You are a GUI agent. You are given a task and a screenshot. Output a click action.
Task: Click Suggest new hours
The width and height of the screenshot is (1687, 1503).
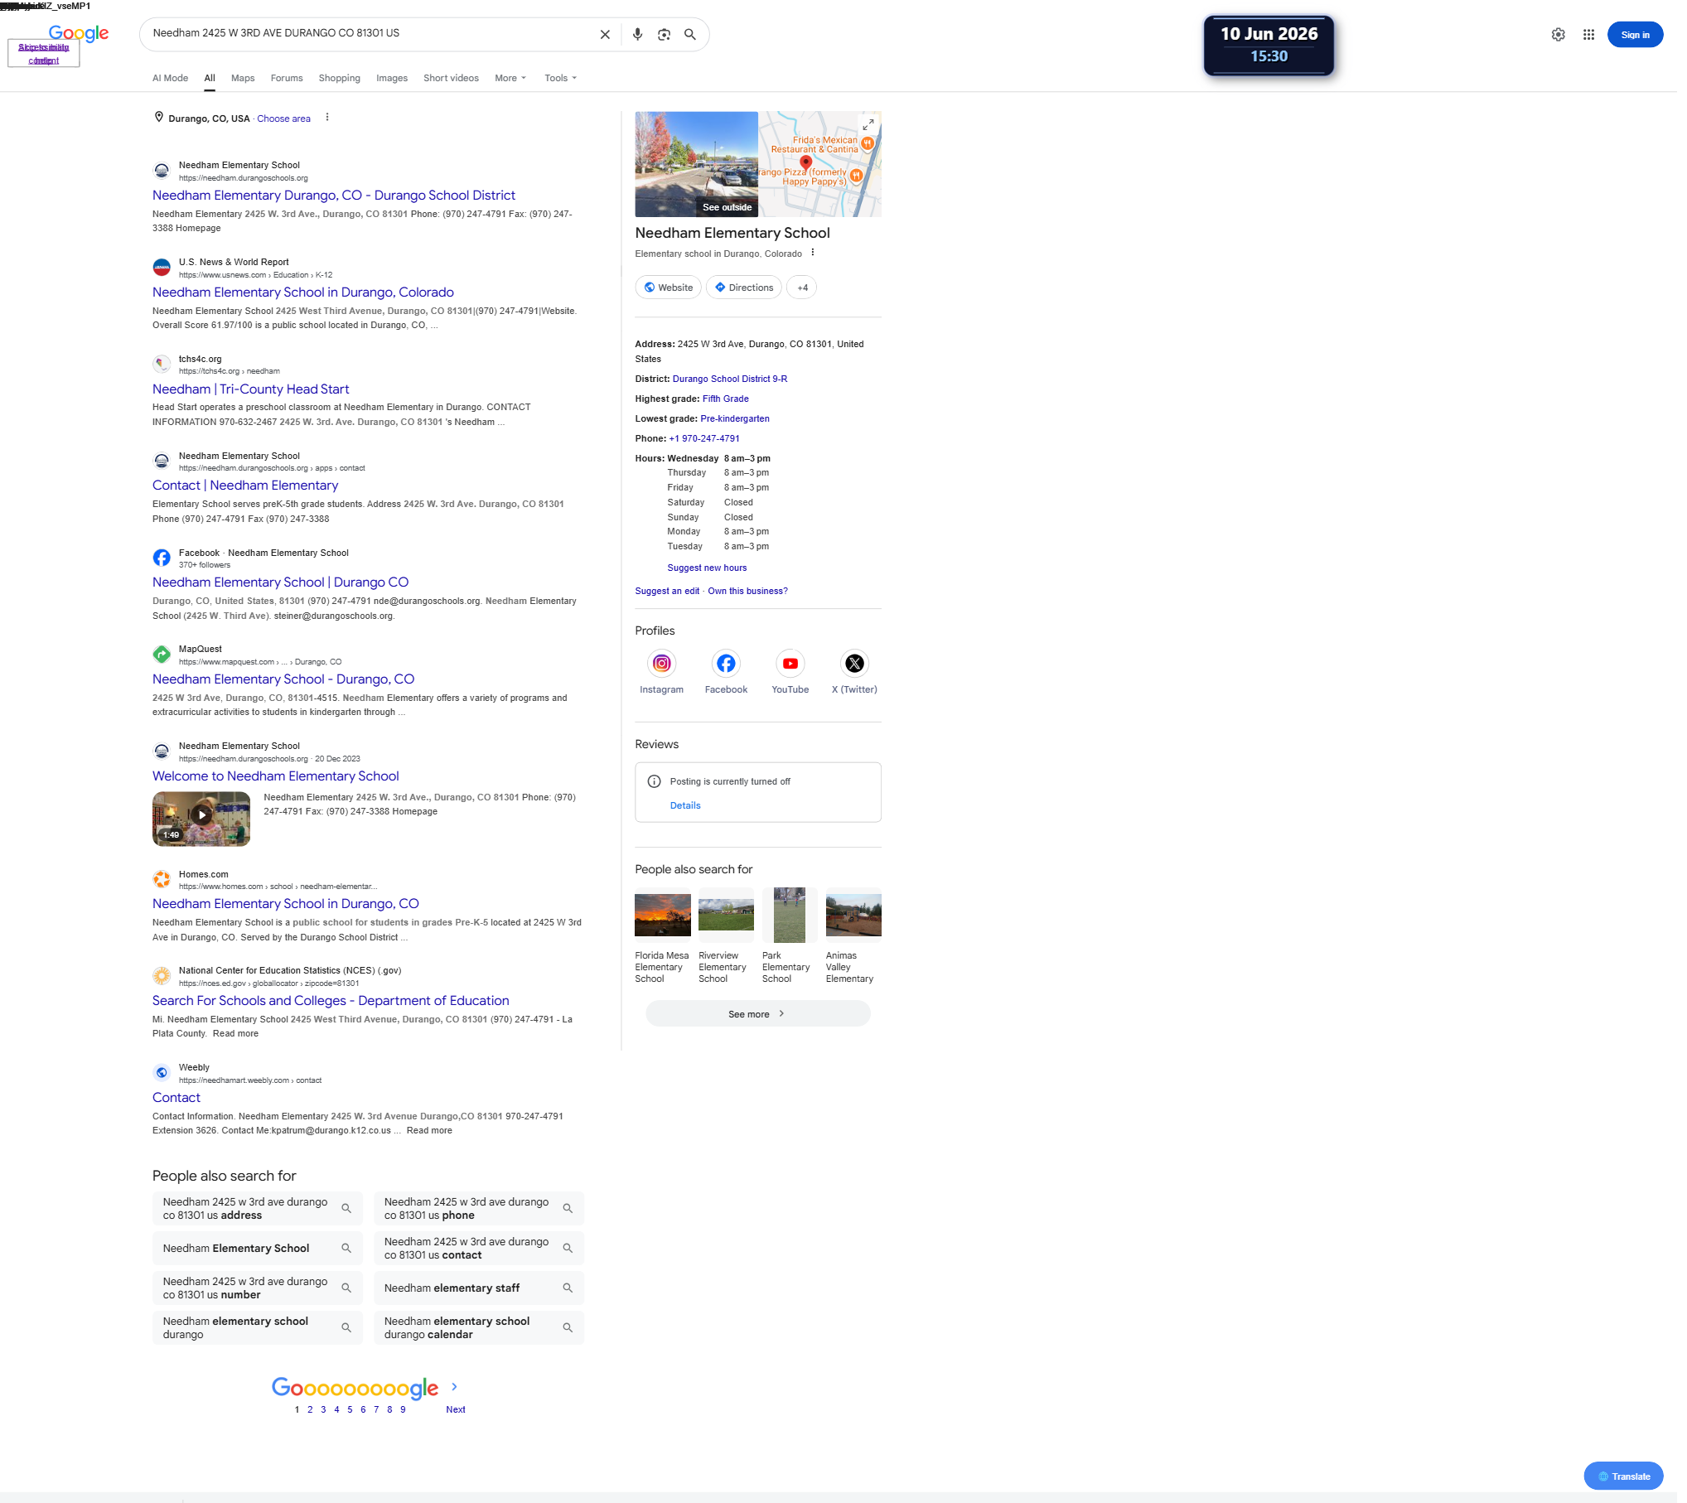point(707,568)
